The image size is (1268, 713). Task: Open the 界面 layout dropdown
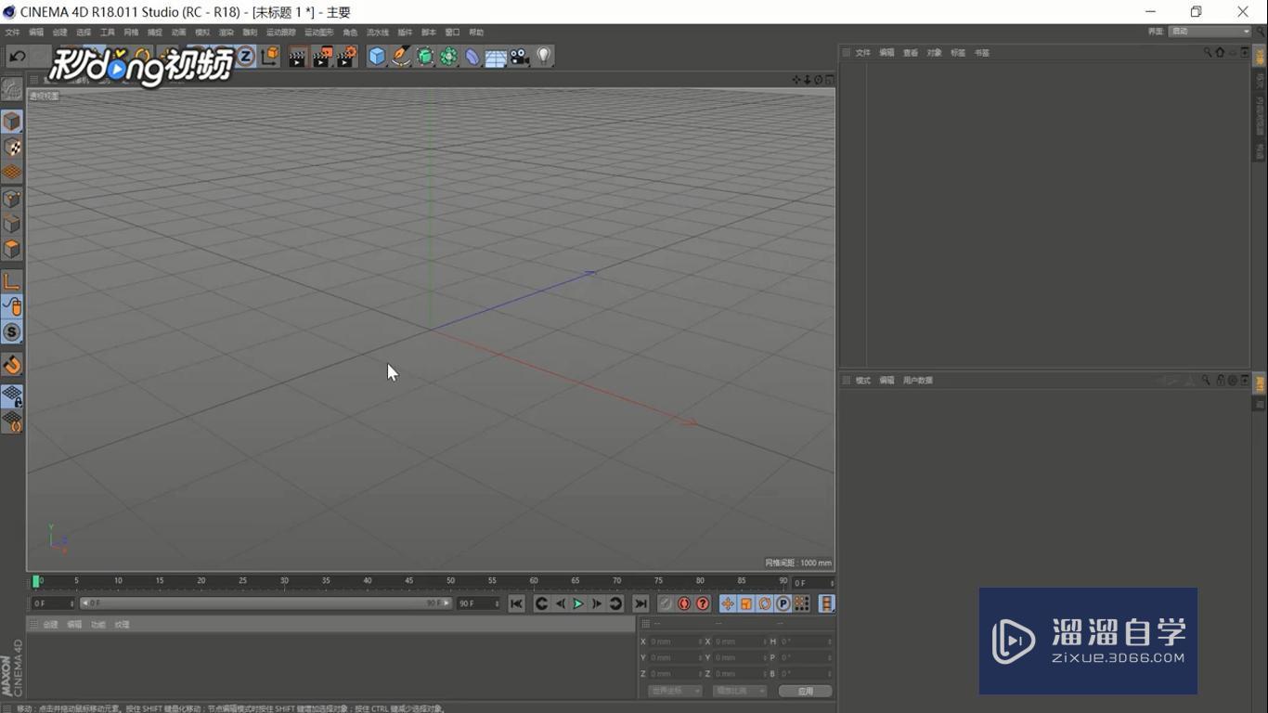click(1210, 32)
